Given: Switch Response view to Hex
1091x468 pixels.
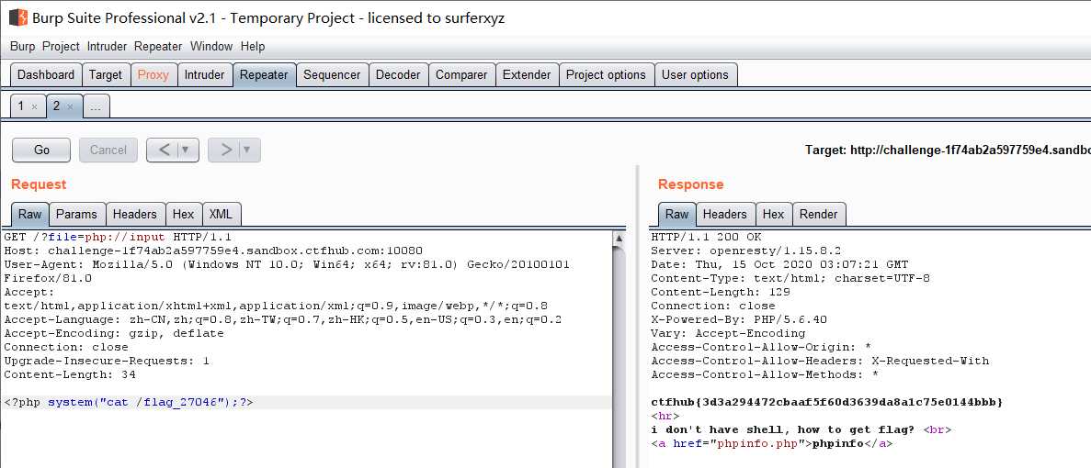Looking at the screenshot, I should tap(773, 214).
